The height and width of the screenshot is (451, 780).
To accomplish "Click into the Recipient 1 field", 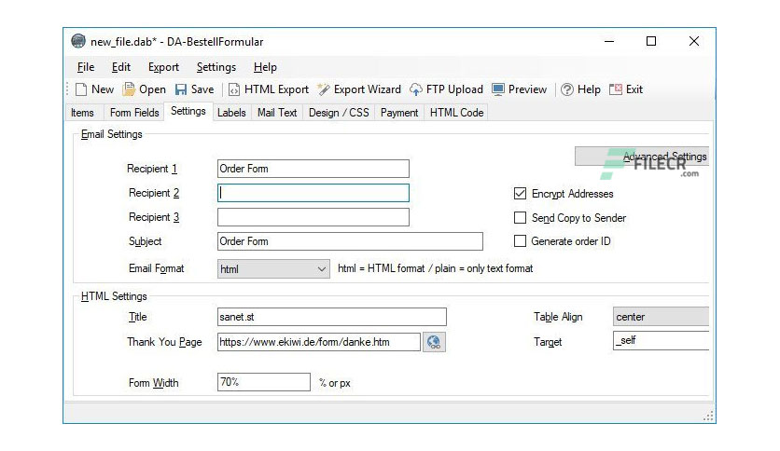I will (x=313, y=169).
